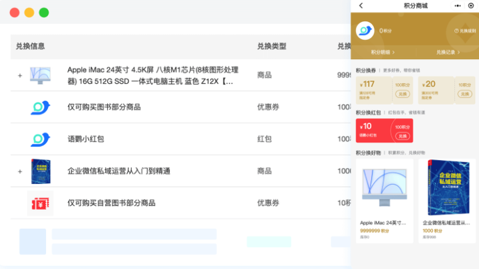479x269 pixels.
Task: Redeem the ¥10 语鹦小红包 red packet
Action: (402, 135)
